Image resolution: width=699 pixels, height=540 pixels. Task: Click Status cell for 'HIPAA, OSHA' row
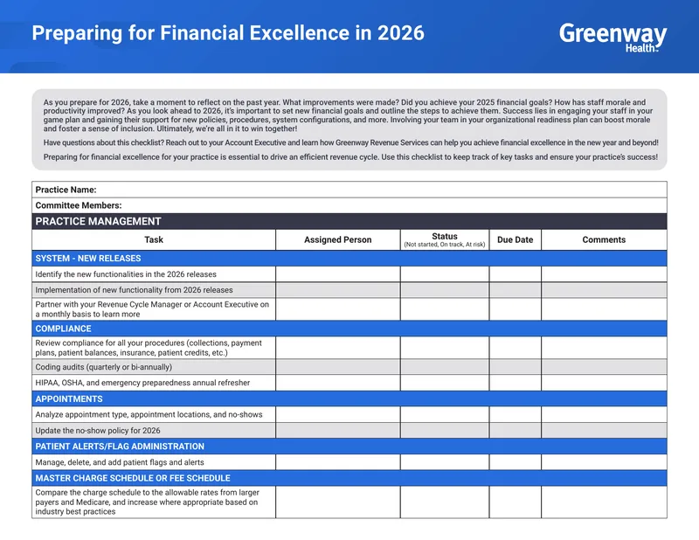pos(445,383)
